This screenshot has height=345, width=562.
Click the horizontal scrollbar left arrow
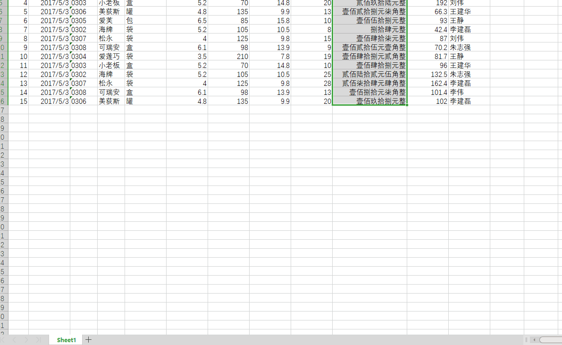click(x=534, y=340)
